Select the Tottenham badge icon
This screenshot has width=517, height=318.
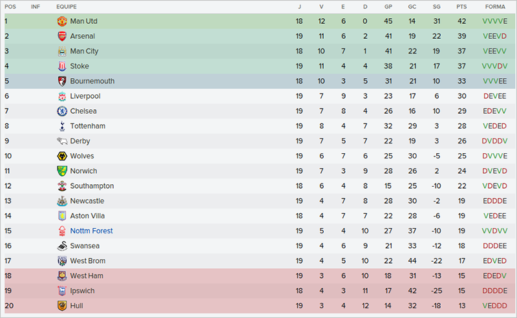click(62, 126)
